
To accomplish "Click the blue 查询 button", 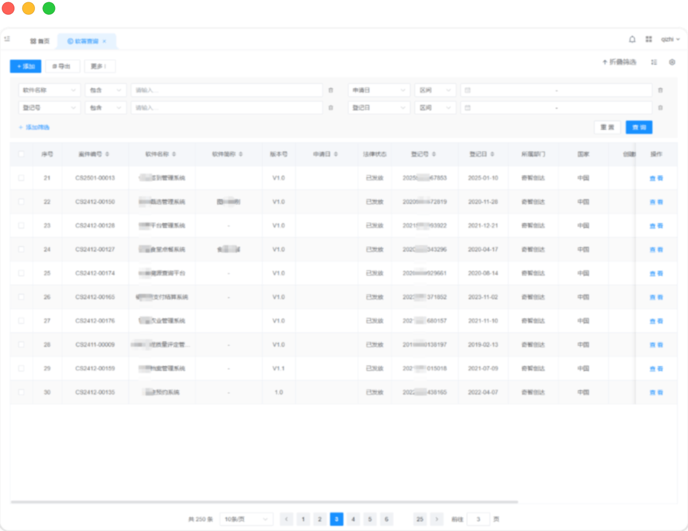I will (x=639, y=127).
